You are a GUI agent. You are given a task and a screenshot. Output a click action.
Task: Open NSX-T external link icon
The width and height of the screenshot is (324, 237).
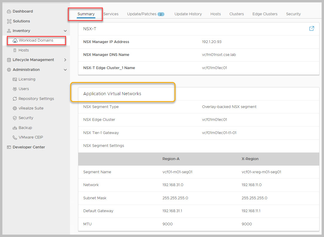point(311,29)
